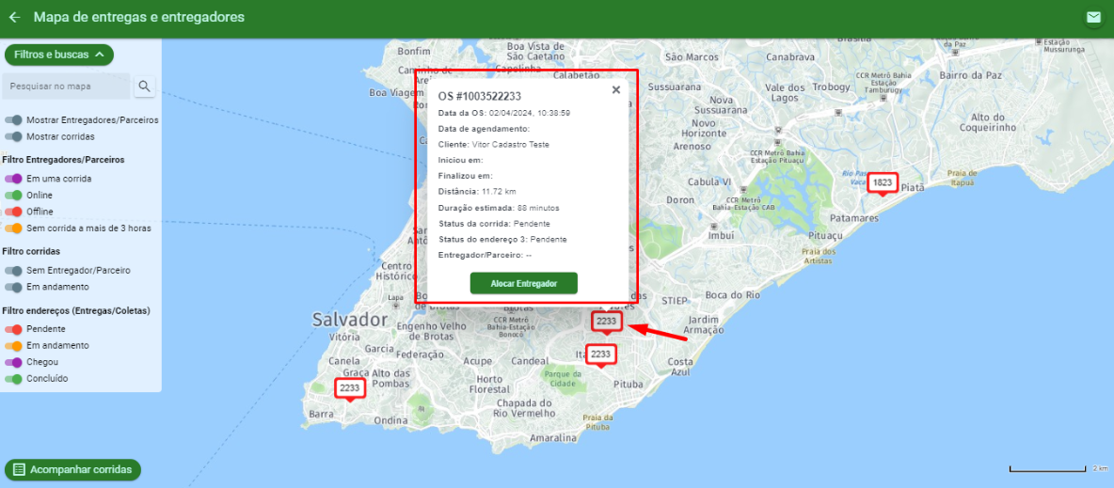
Task: Toggle Em uma corrida filter
Action: click(x=13, y=179)
